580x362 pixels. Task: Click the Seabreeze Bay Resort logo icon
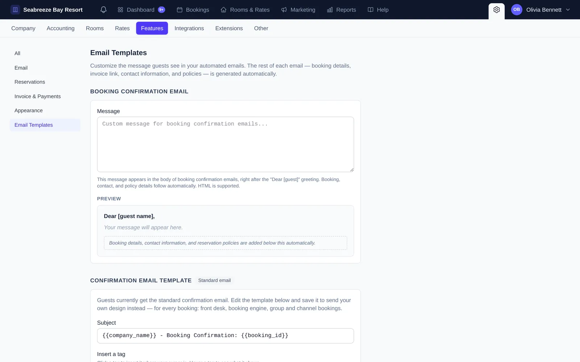pyautogui.click(x=15, y=10)
